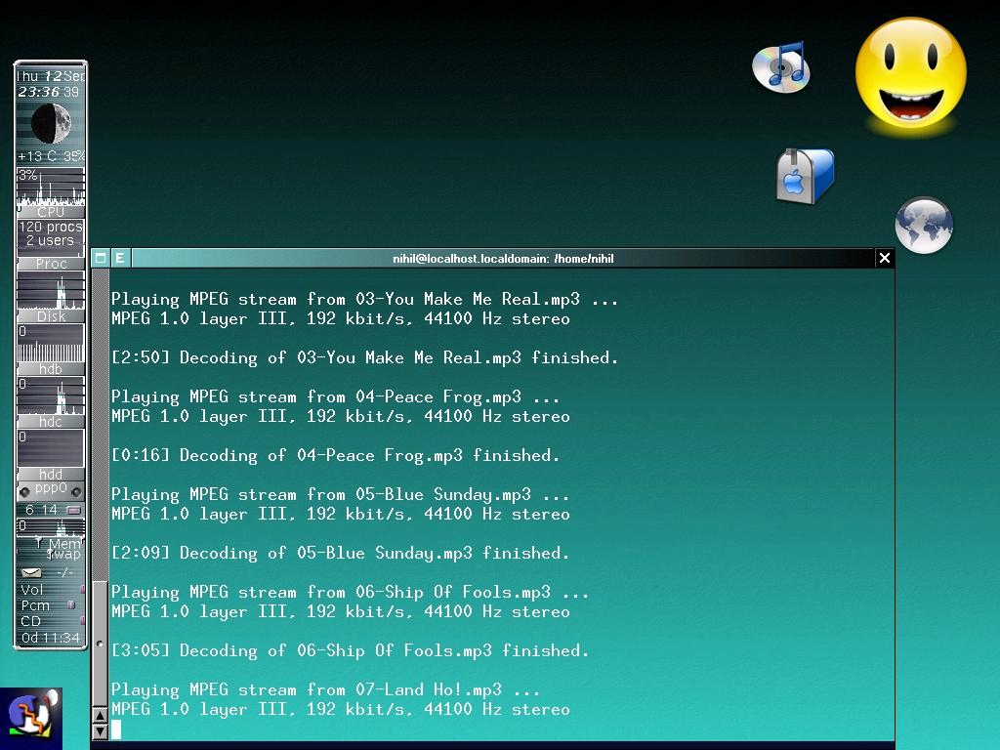
Task: Click 'Playing MPEG stream from 03-You Make Me Real.mp3' line
Action: click(x=365, y=299)
